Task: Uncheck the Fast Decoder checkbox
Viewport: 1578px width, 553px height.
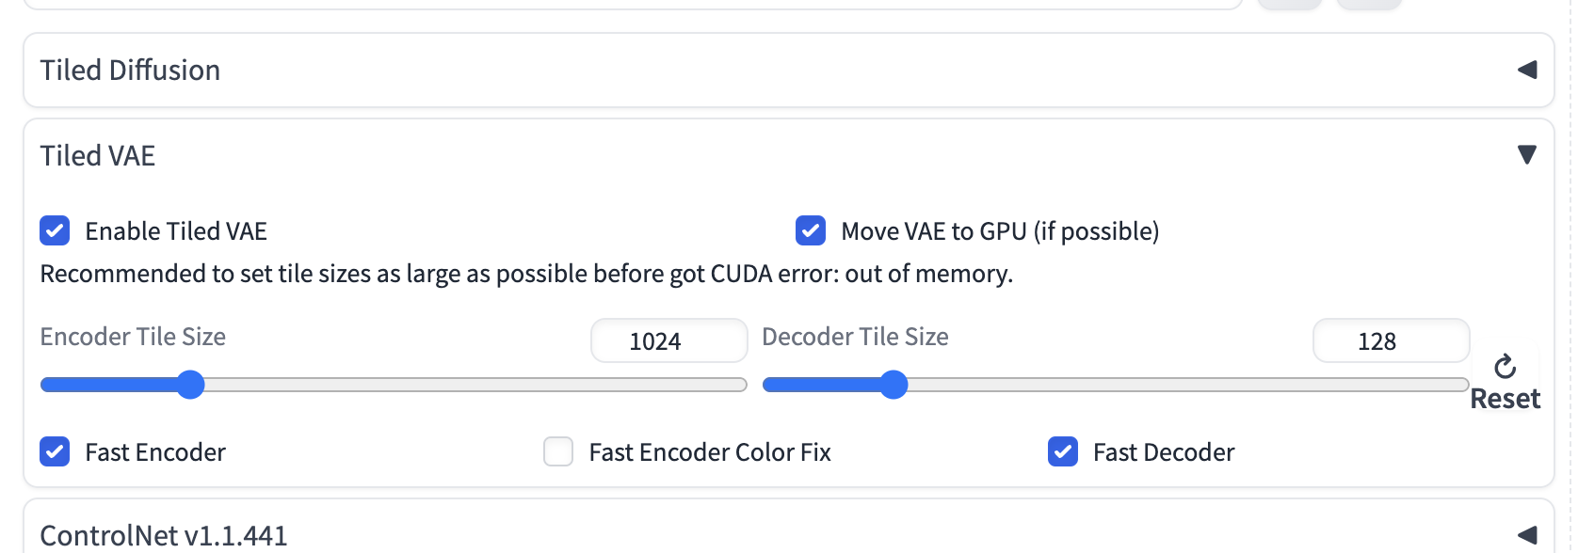Action: click(x=1063, y=452)
